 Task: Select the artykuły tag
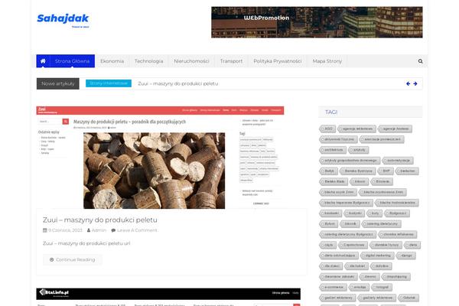[x=359, y=150]
